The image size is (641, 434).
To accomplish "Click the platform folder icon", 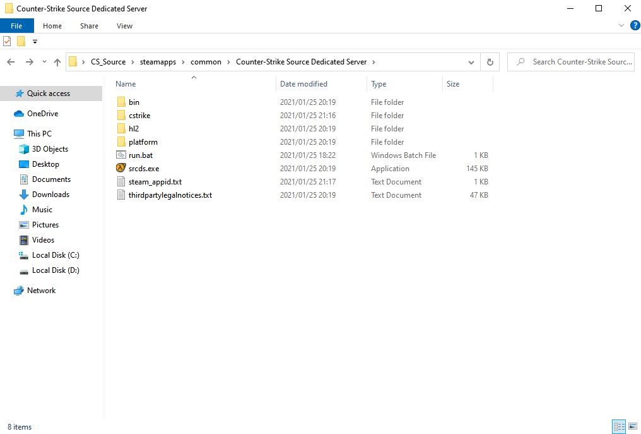I will (121, 142).
